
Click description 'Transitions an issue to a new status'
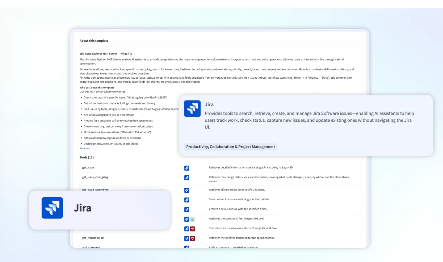[243, 228]
